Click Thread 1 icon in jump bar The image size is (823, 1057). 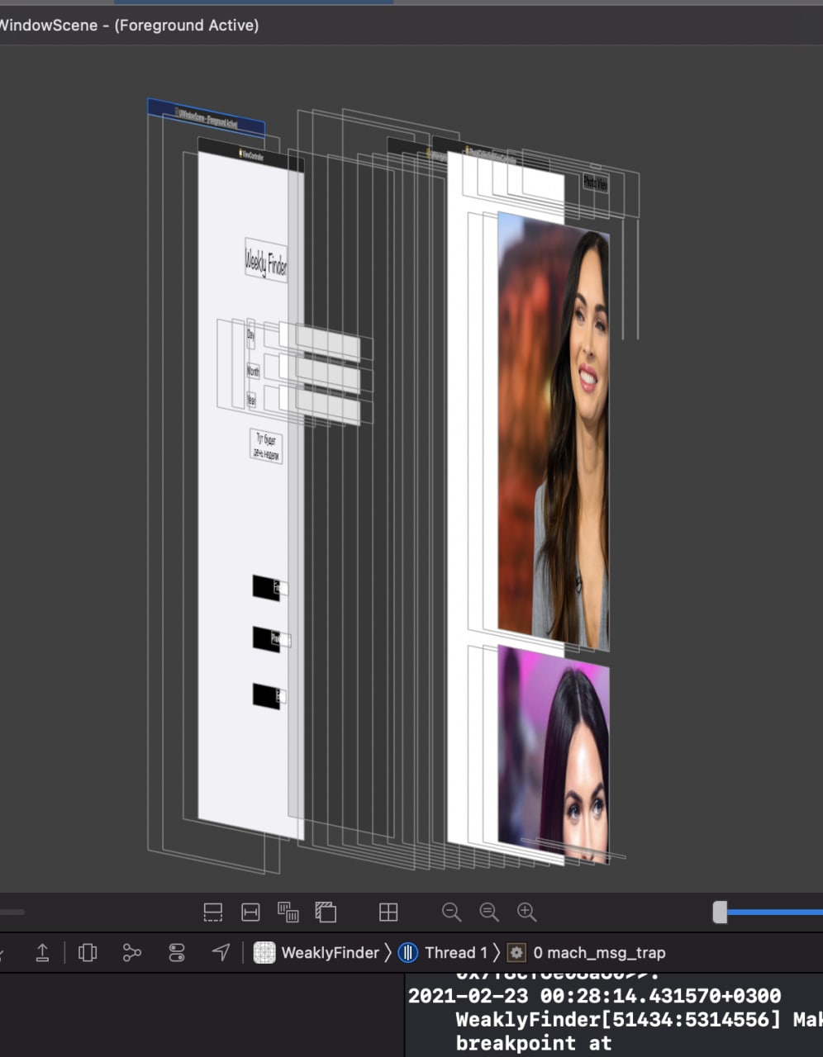[408, 952]
